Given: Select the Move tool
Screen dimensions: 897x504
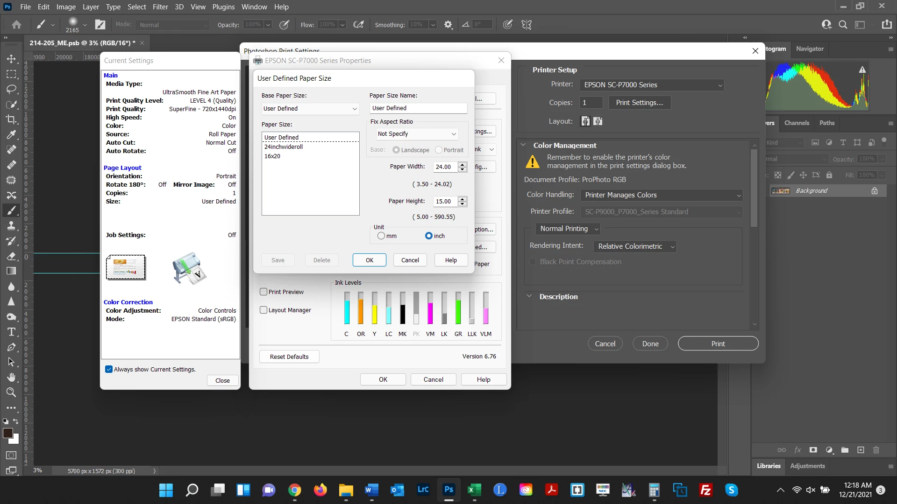Looking at the screenshot, I should click(11, 59).
